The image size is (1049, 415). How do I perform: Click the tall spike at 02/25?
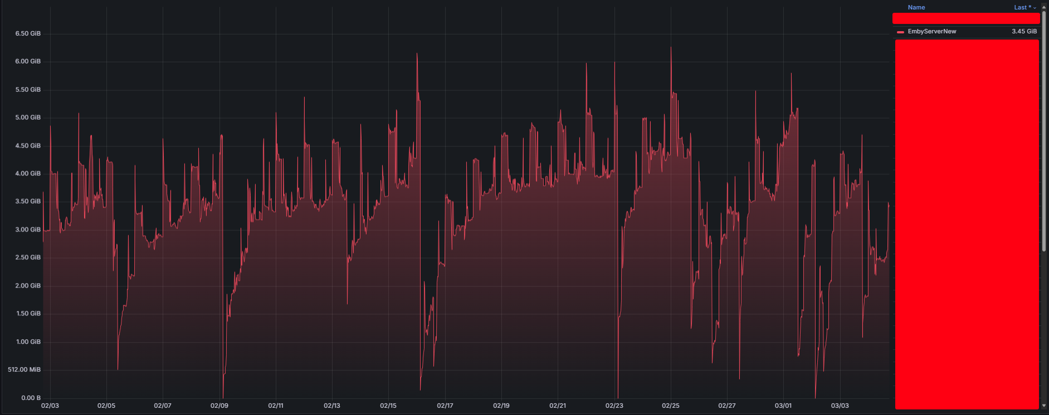671,47
